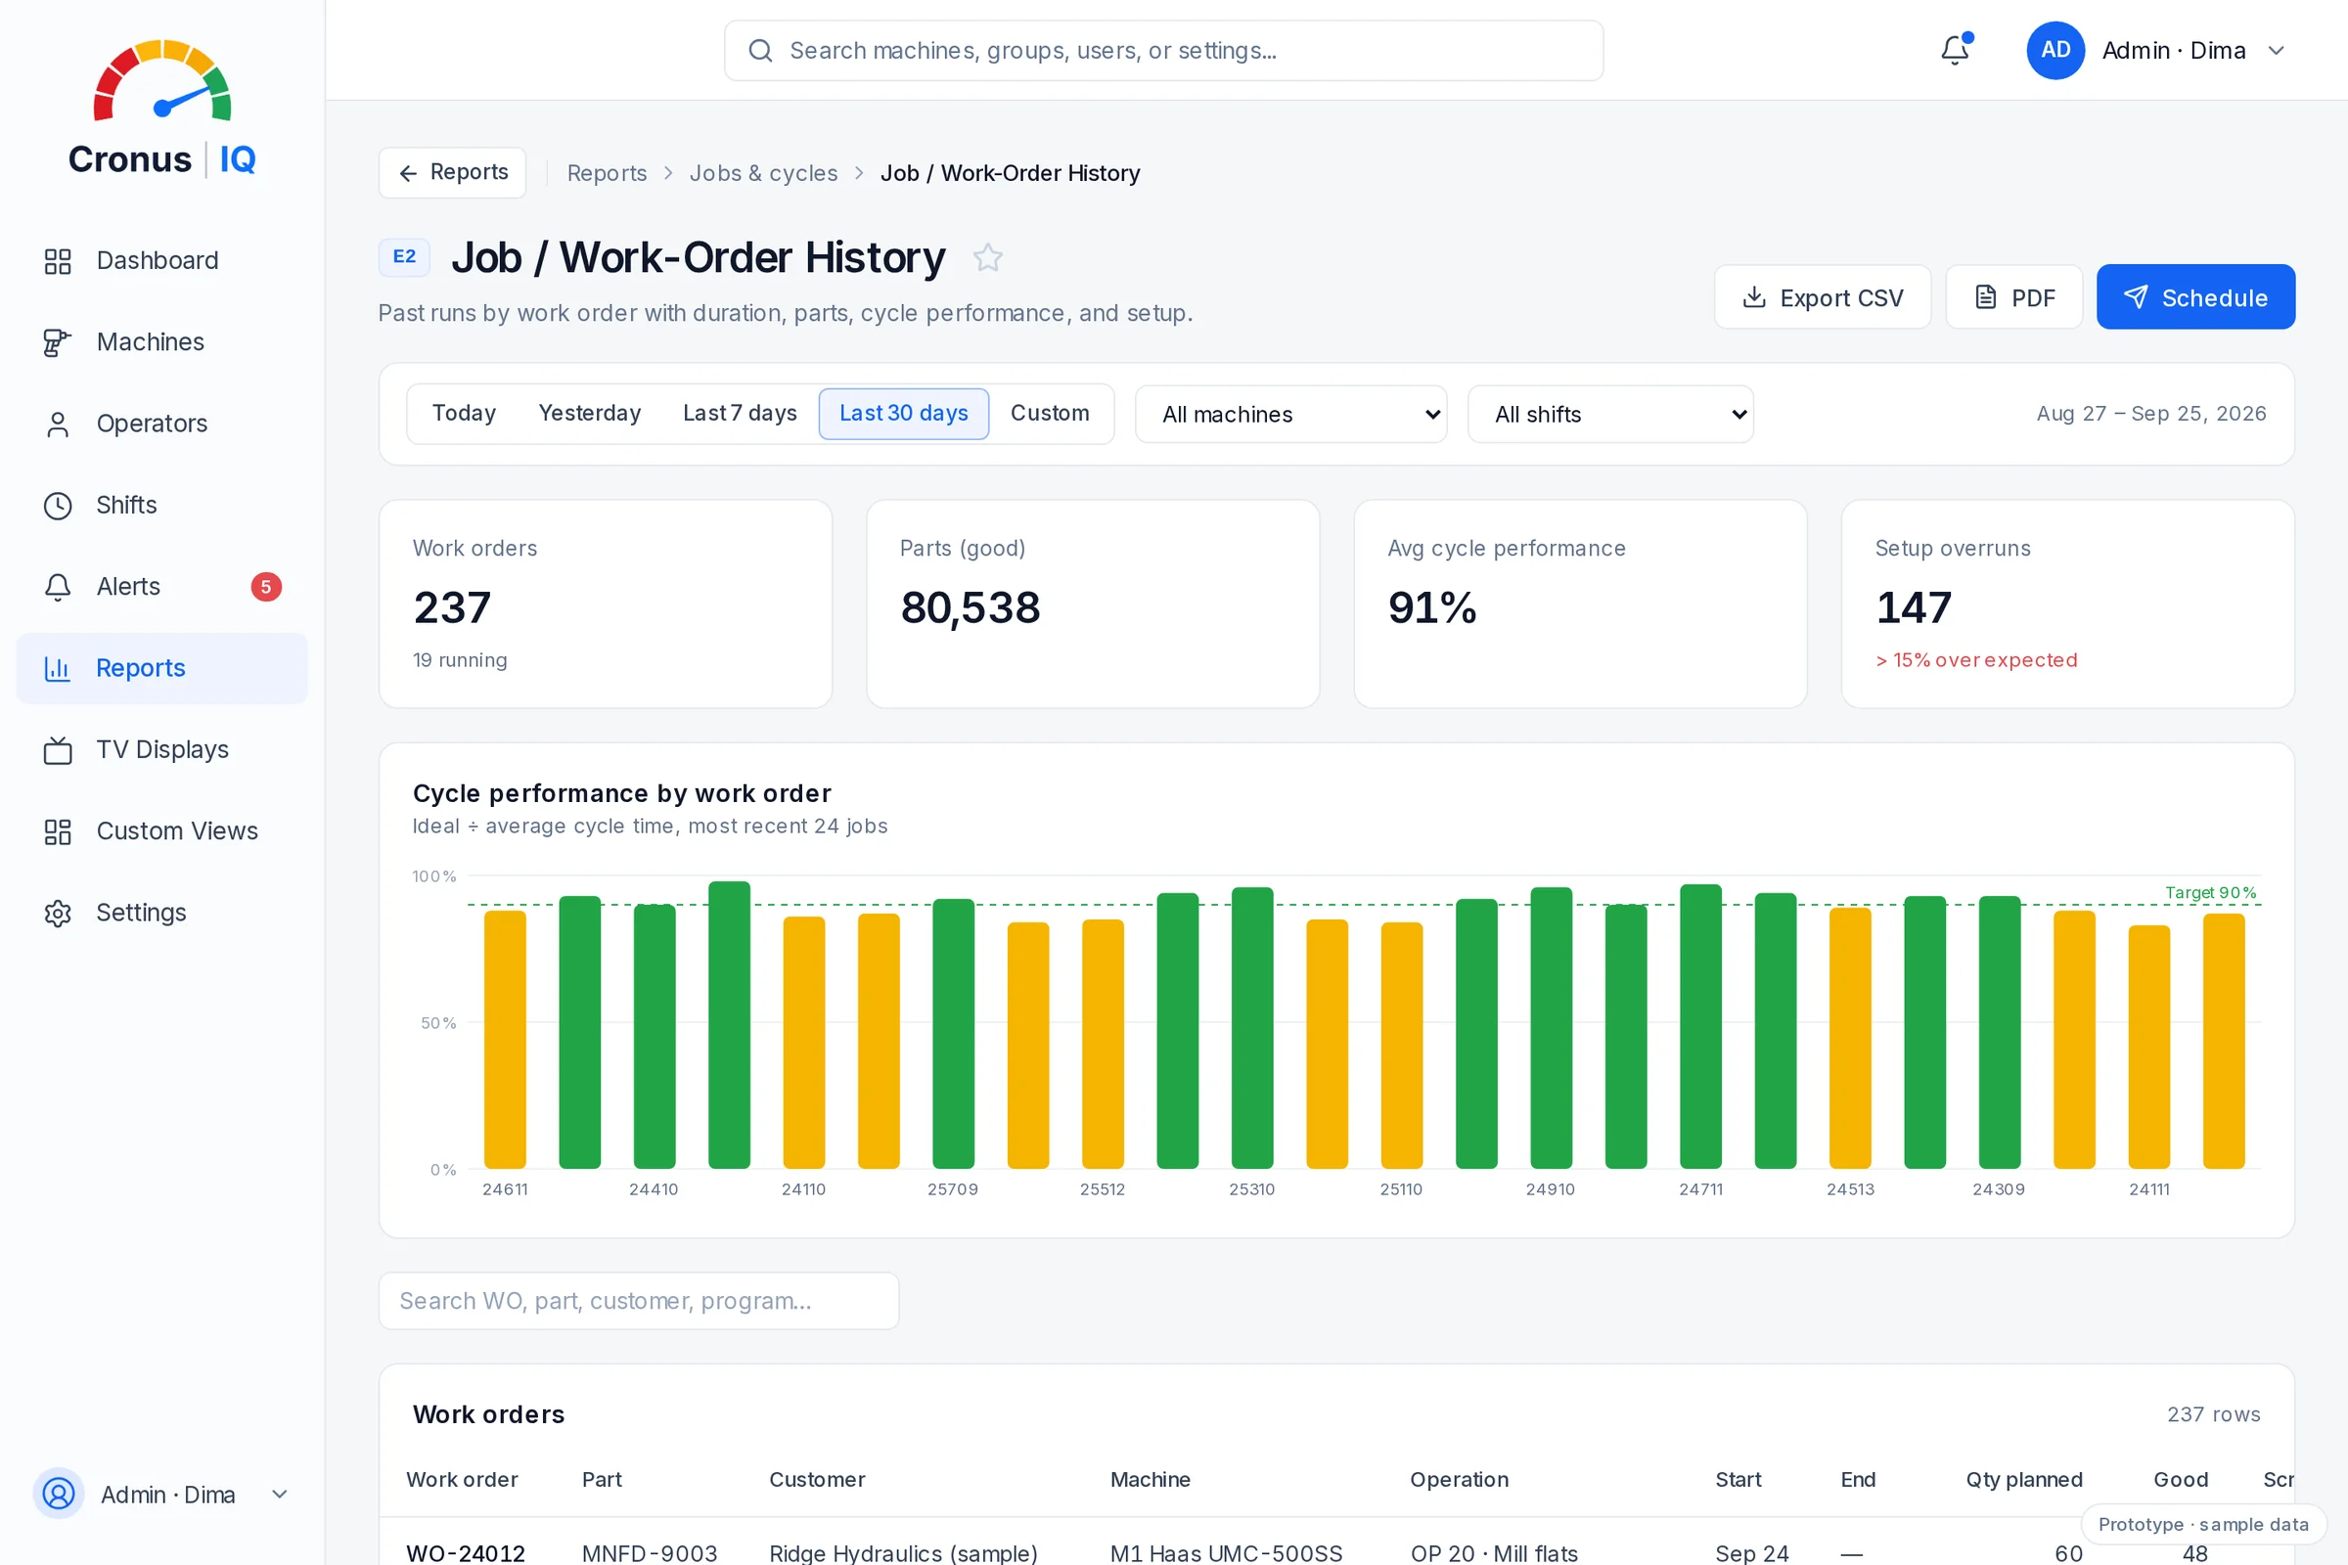Click the Prototype · sample data badge
This screenshot has height=1565, width=2348.
tap(2203, 1524)
